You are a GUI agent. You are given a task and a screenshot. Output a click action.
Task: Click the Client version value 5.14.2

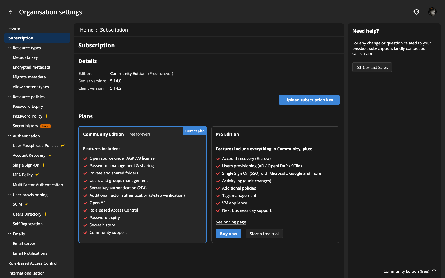point(116,88)
